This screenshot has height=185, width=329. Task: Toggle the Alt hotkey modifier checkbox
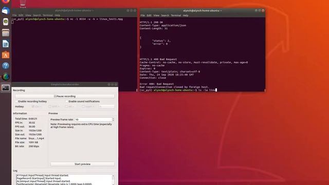pos(66,106)
